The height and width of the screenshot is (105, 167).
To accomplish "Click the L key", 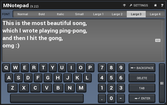I will 87,78.
